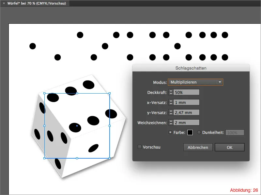Click the x-Versatz field showing 1 mm
The height and width of the screenshot is (195, 261).
coord(186,102)
